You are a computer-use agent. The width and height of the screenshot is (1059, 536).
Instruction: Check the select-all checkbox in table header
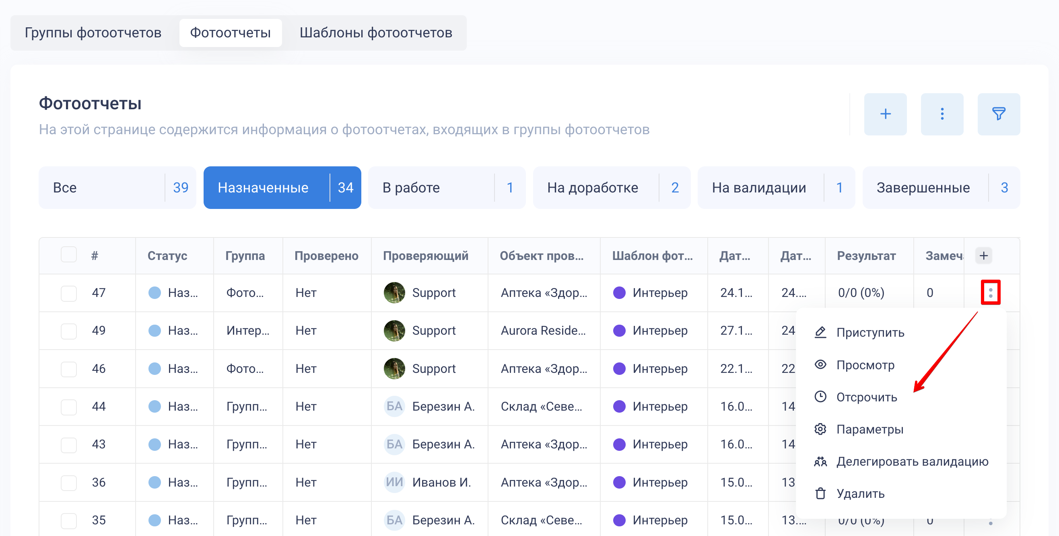(69, 255)
